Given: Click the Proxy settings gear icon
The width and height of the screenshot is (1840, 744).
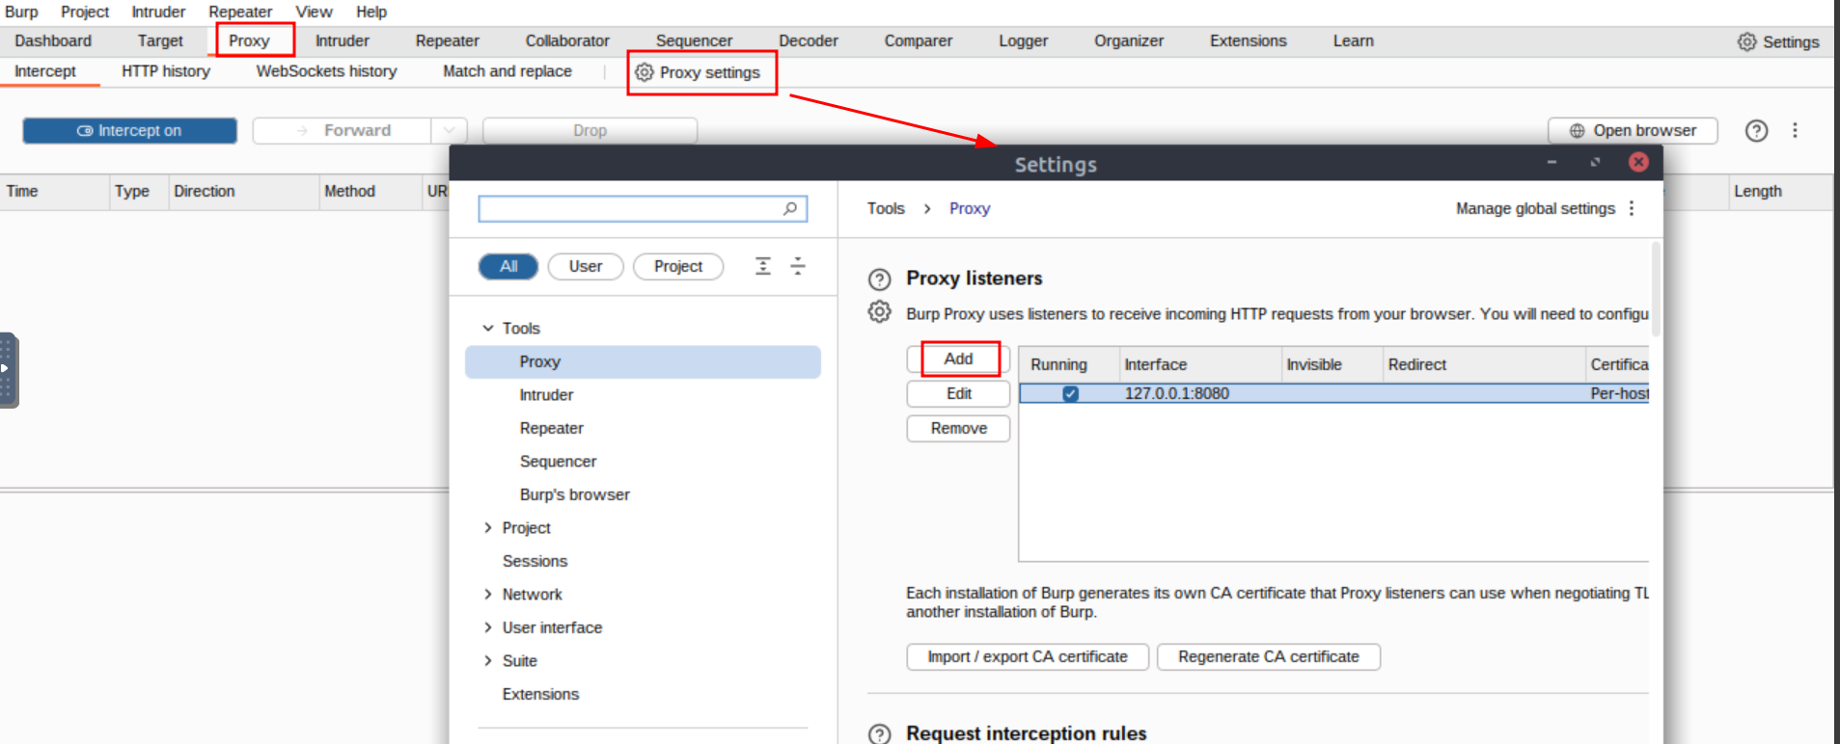Looking at the screenshot, I should [x=645, y=72].
